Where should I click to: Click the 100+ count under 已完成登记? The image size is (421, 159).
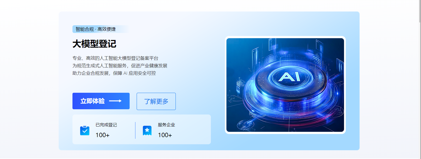(102, 135)
